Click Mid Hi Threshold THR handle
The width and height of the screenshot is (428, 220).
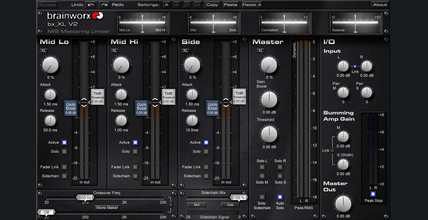[168, 97]
